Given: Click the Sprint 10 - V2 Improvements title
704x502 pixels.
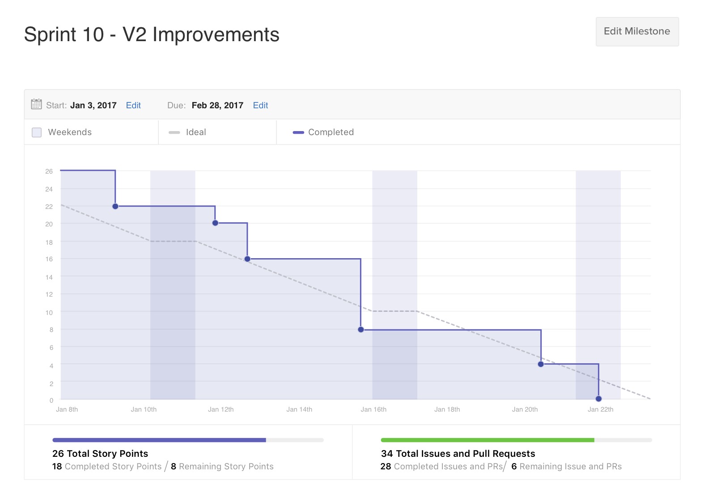Looking at the screenshot, I should click(x=152, y=34).
